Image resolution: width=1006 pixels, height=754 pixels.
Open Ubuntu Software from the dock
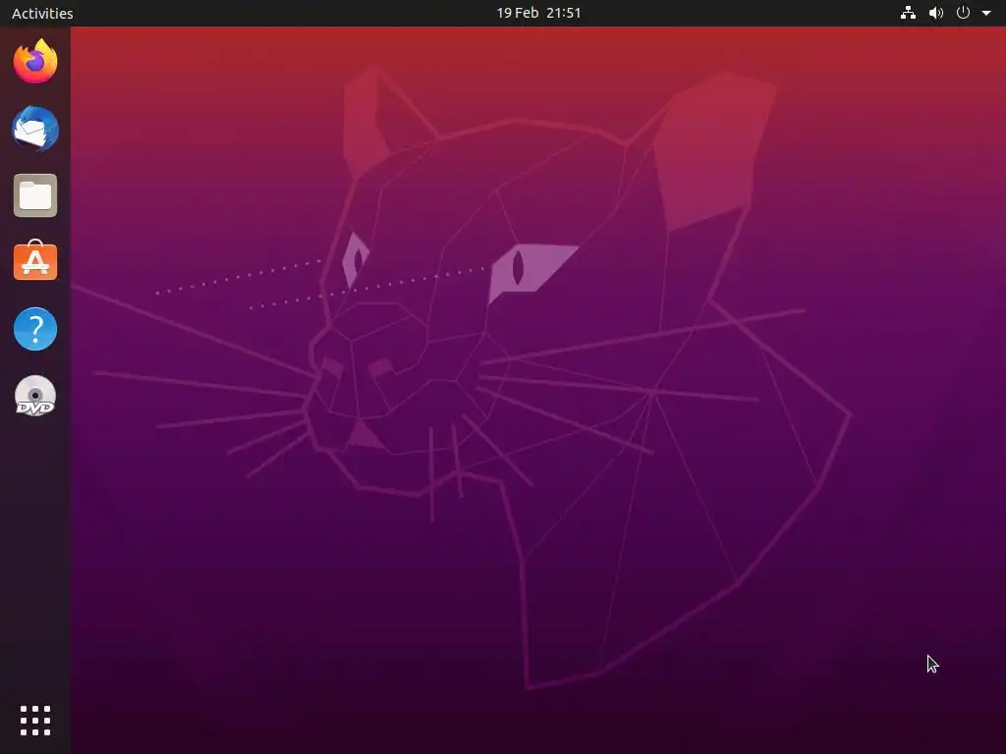point(35,261)
